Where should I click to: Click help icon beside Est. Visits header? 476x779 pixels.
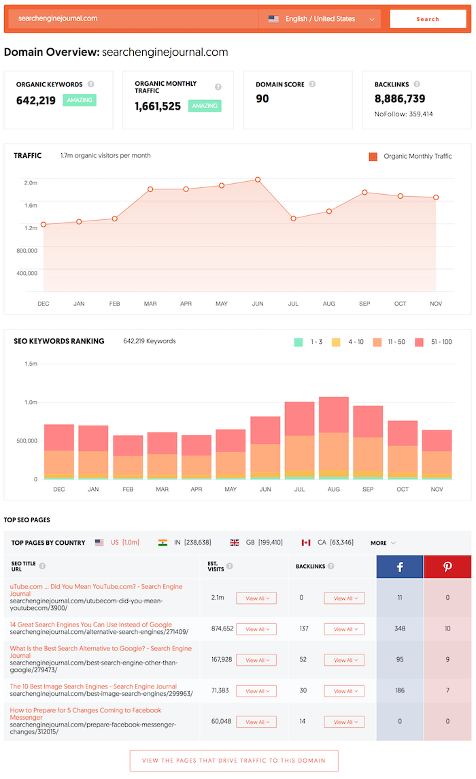coord(230,566)
